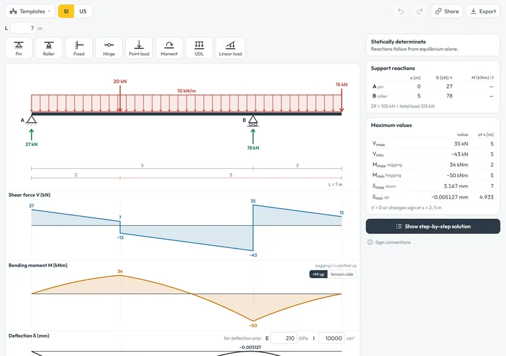Click the -50 label on moment diagram

point(253,326)
